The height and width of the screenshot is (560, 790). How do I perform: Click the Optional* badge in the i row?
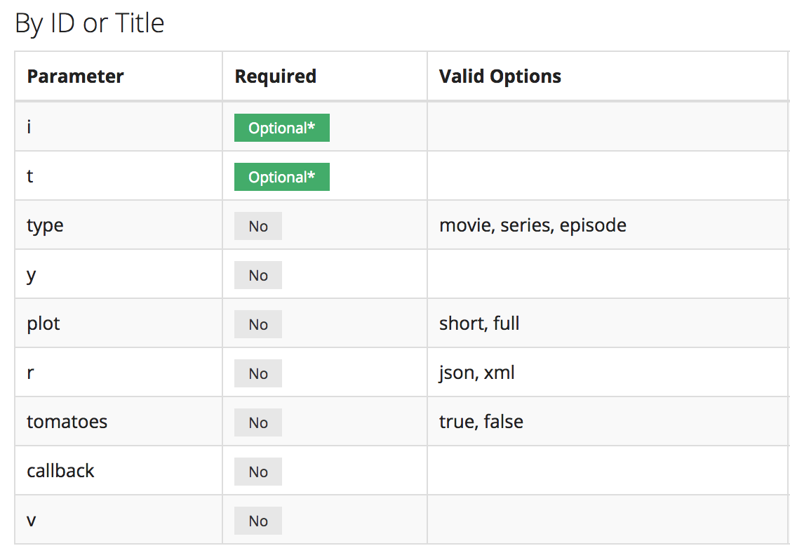click(281, 128)
